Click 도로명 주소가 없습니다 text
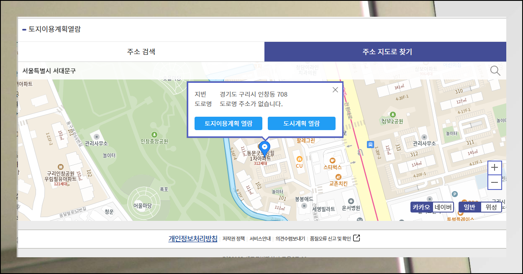 tap(251, 104)
